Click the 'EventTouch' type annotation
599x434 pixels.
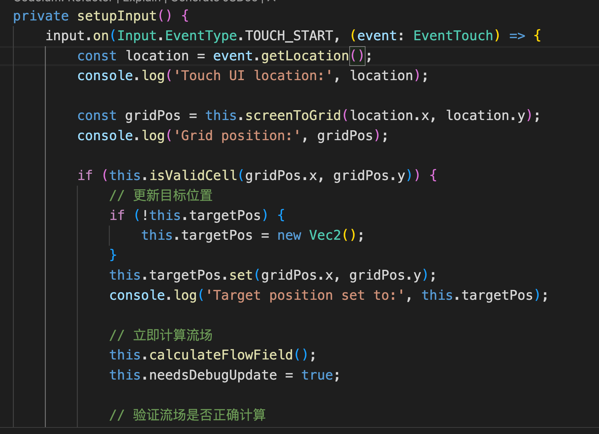[453, 36]
